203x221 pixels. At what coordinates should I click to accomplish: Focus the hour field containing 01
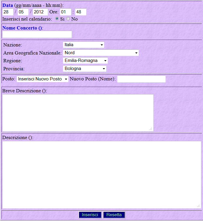click(x=66, y=12)
